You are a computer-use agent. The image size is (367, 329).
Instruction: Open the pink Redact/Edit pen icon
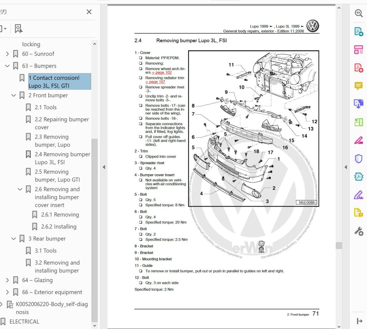pos(358,140)
